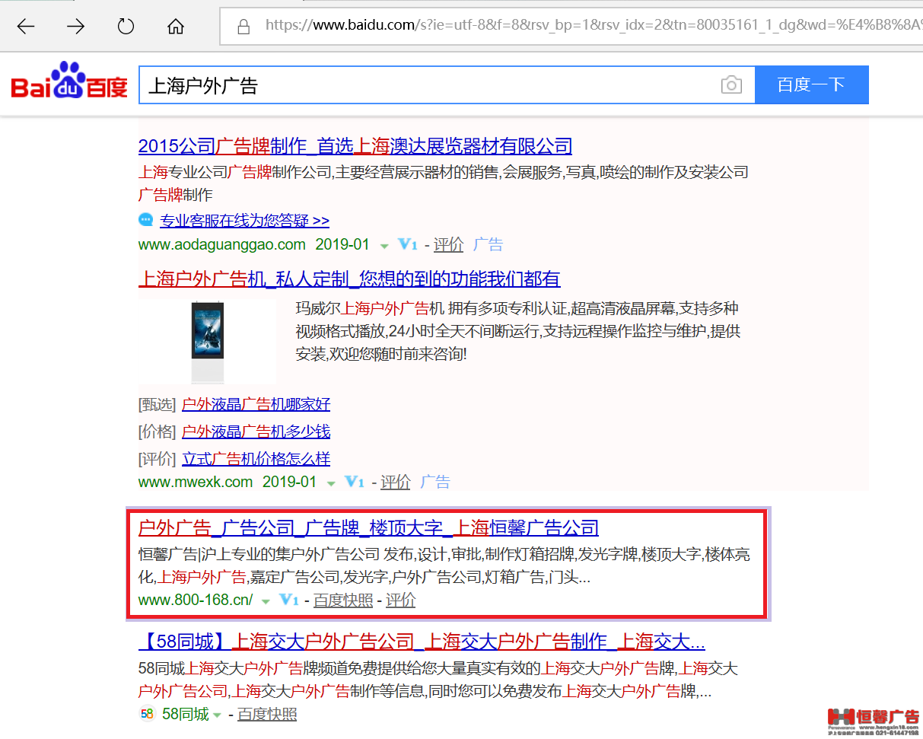Click V1 badge on aodaguanggao result
The image size is (923, 739).
408,244
